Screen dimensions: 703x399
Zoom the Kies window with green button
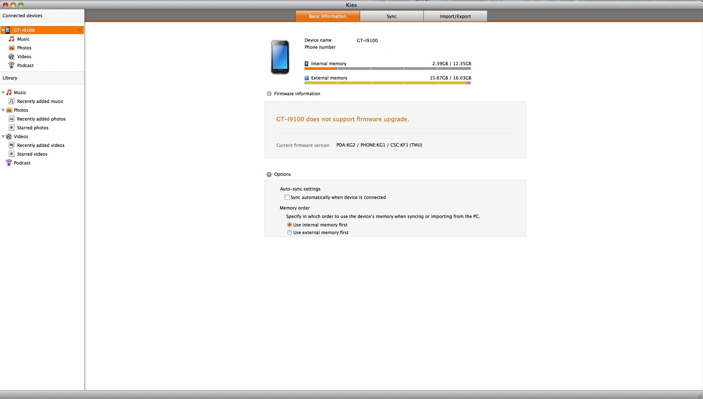click(x=21, y=5)
